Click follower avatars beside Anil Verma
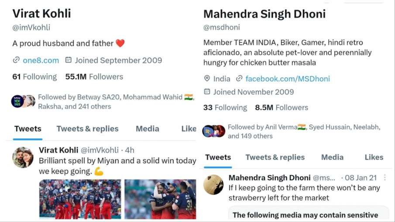 [213, 131]
